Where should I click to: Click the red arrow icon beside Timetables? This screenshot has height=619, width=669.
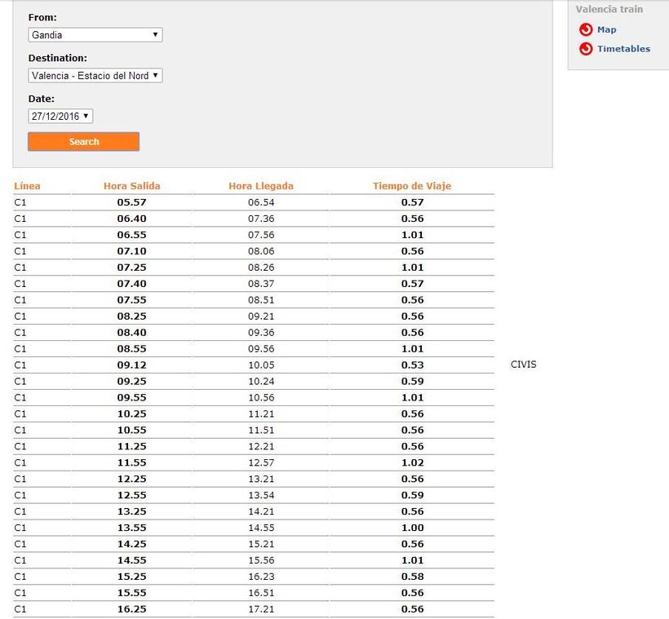[585, 49]
